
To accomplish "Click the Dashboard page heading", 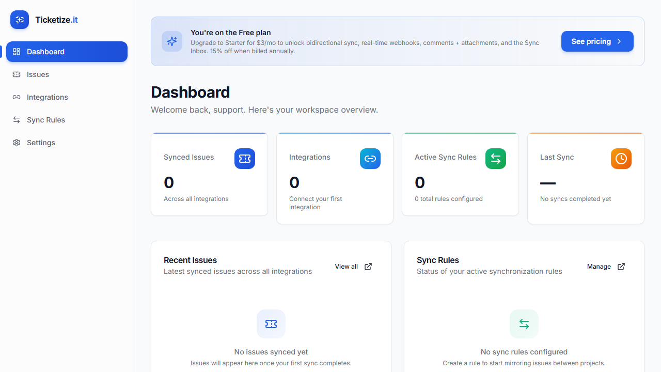I will click(x=190, y=92).
